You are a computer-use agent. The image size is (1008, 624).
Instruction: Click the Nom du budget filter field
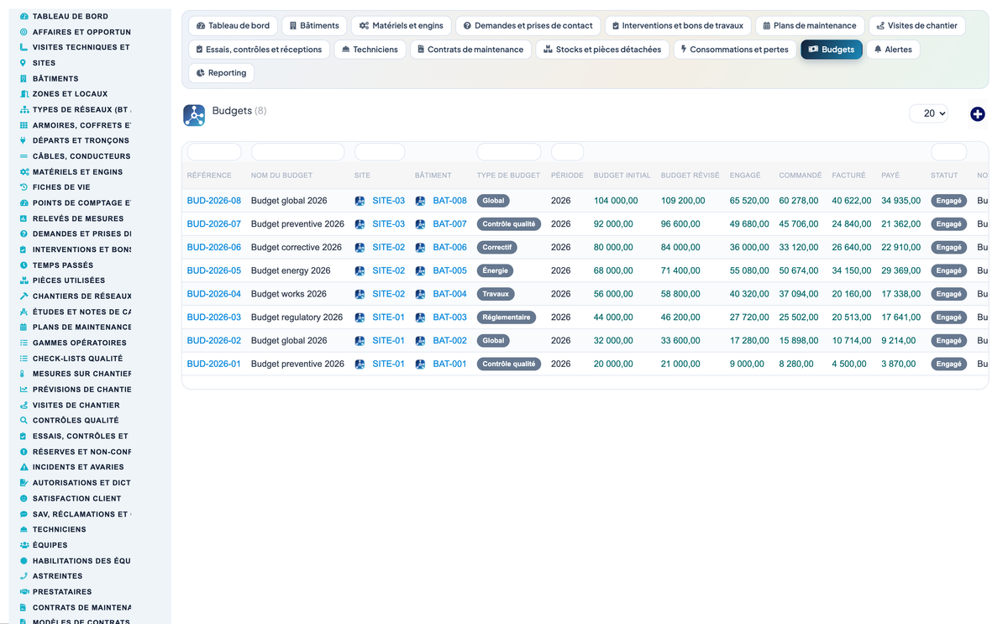pos(297,152)
